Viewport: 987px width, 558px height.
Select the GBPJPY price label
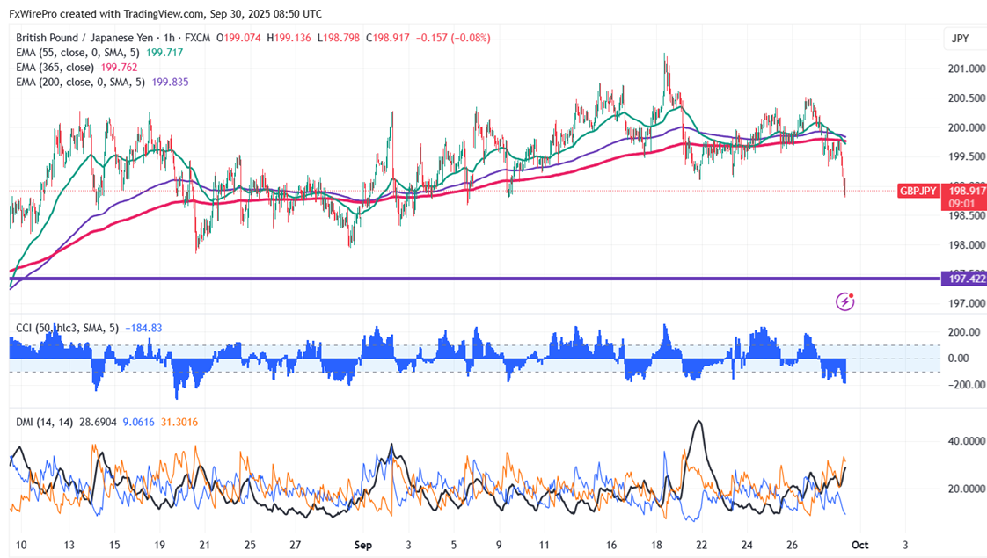918,191
